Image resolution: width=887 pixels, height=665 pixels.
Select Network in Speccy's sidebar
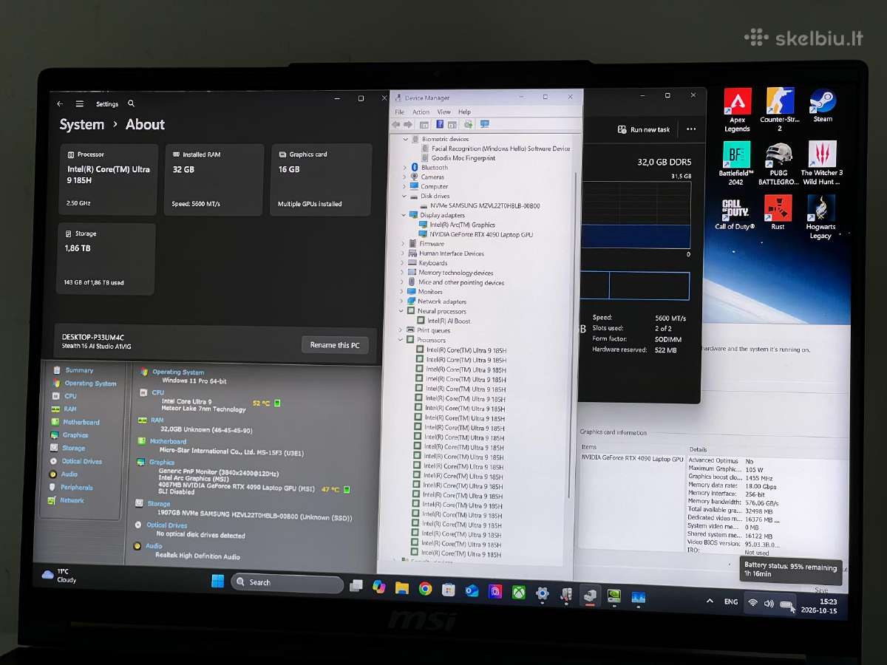point(67,500)
